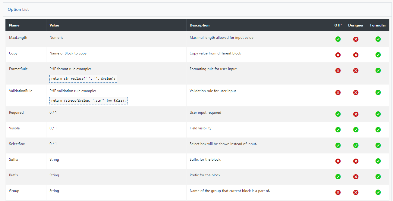Screen dimensions: 393x201
Task: Select the strpos validation code snippet
Action: (x=88, y=100)
